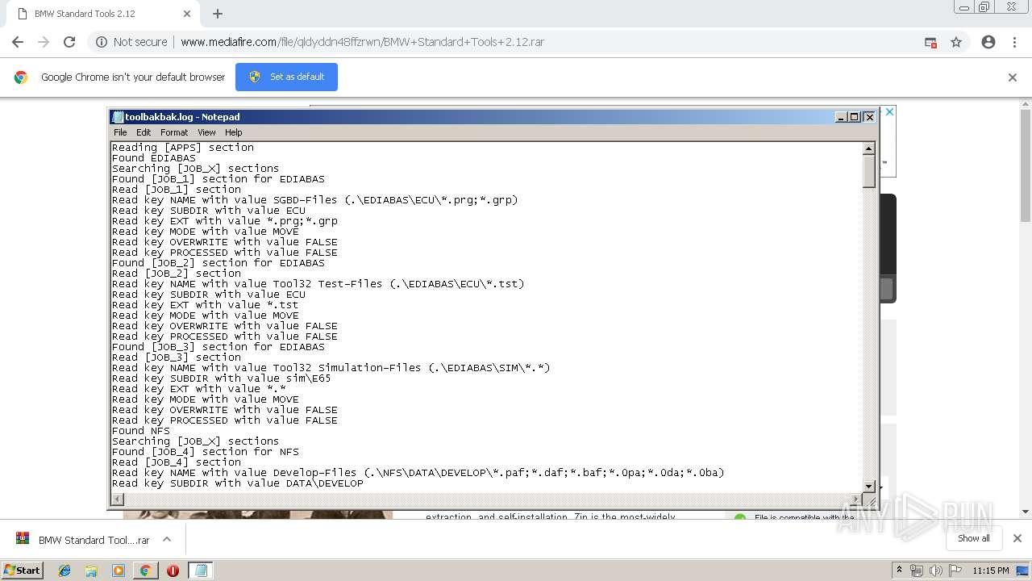Maximize the Notepad window
This screenshot has width=1032, height=581.
point(855,117)
